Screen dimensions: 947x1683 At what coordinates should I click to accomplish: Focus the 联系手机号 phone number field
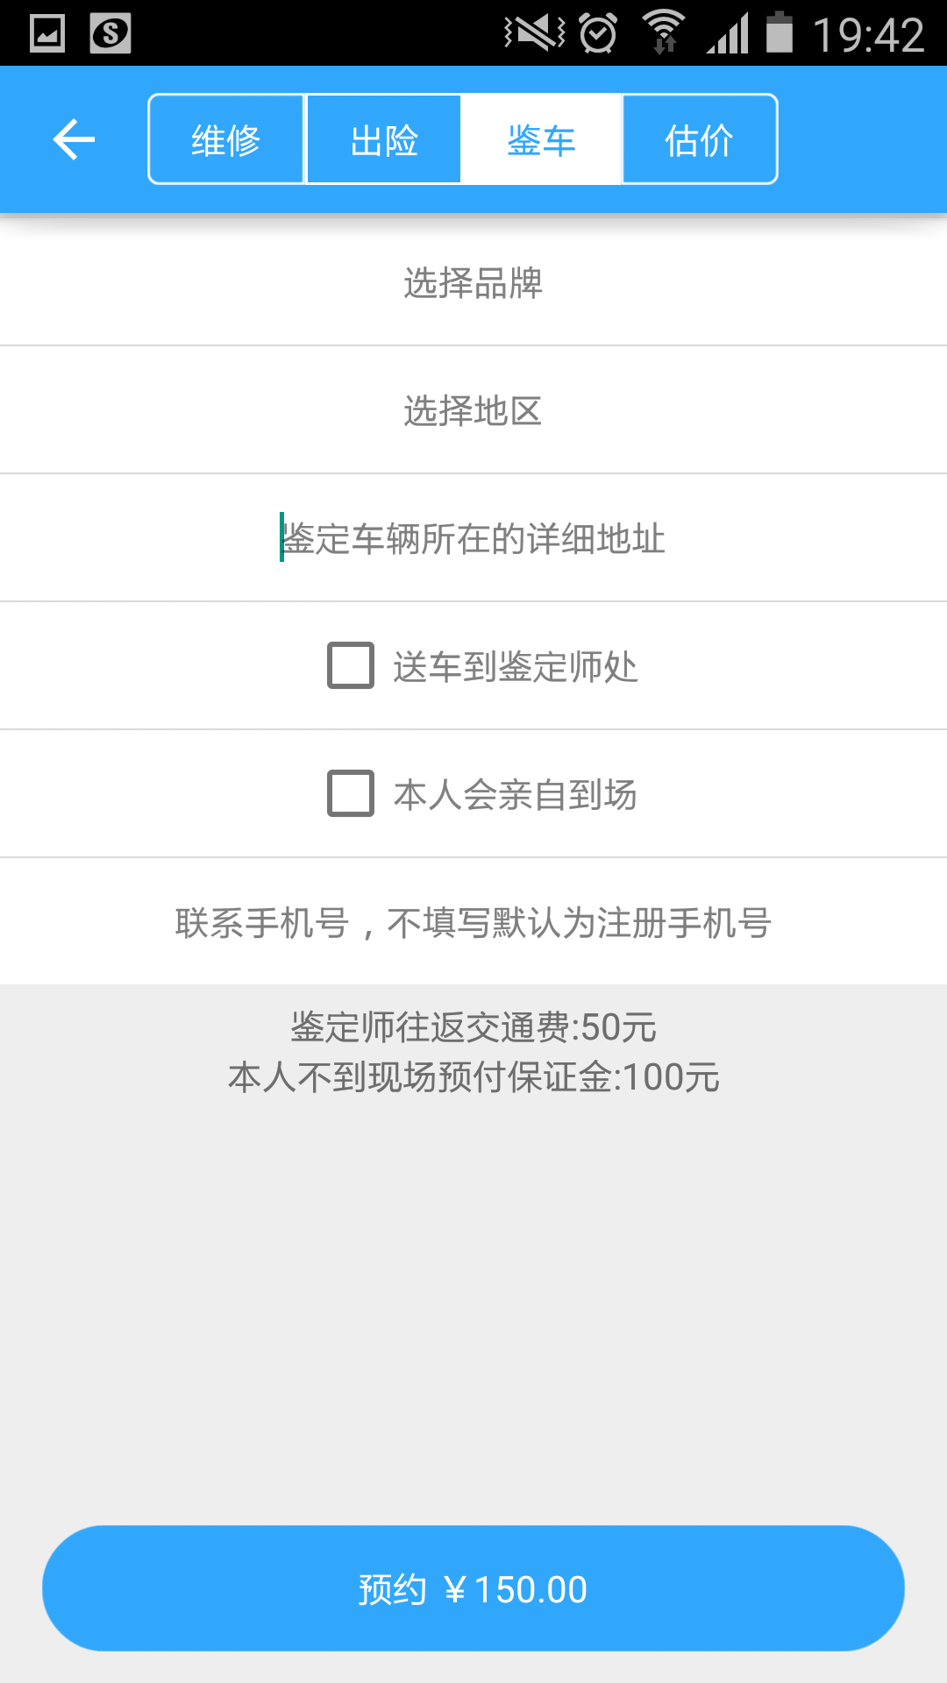[x=473, y=922]
